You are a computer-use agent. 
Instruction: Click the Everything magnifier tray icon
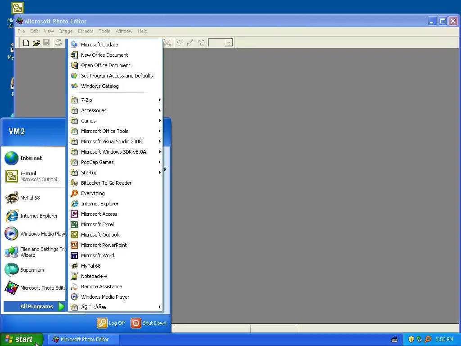428,339
